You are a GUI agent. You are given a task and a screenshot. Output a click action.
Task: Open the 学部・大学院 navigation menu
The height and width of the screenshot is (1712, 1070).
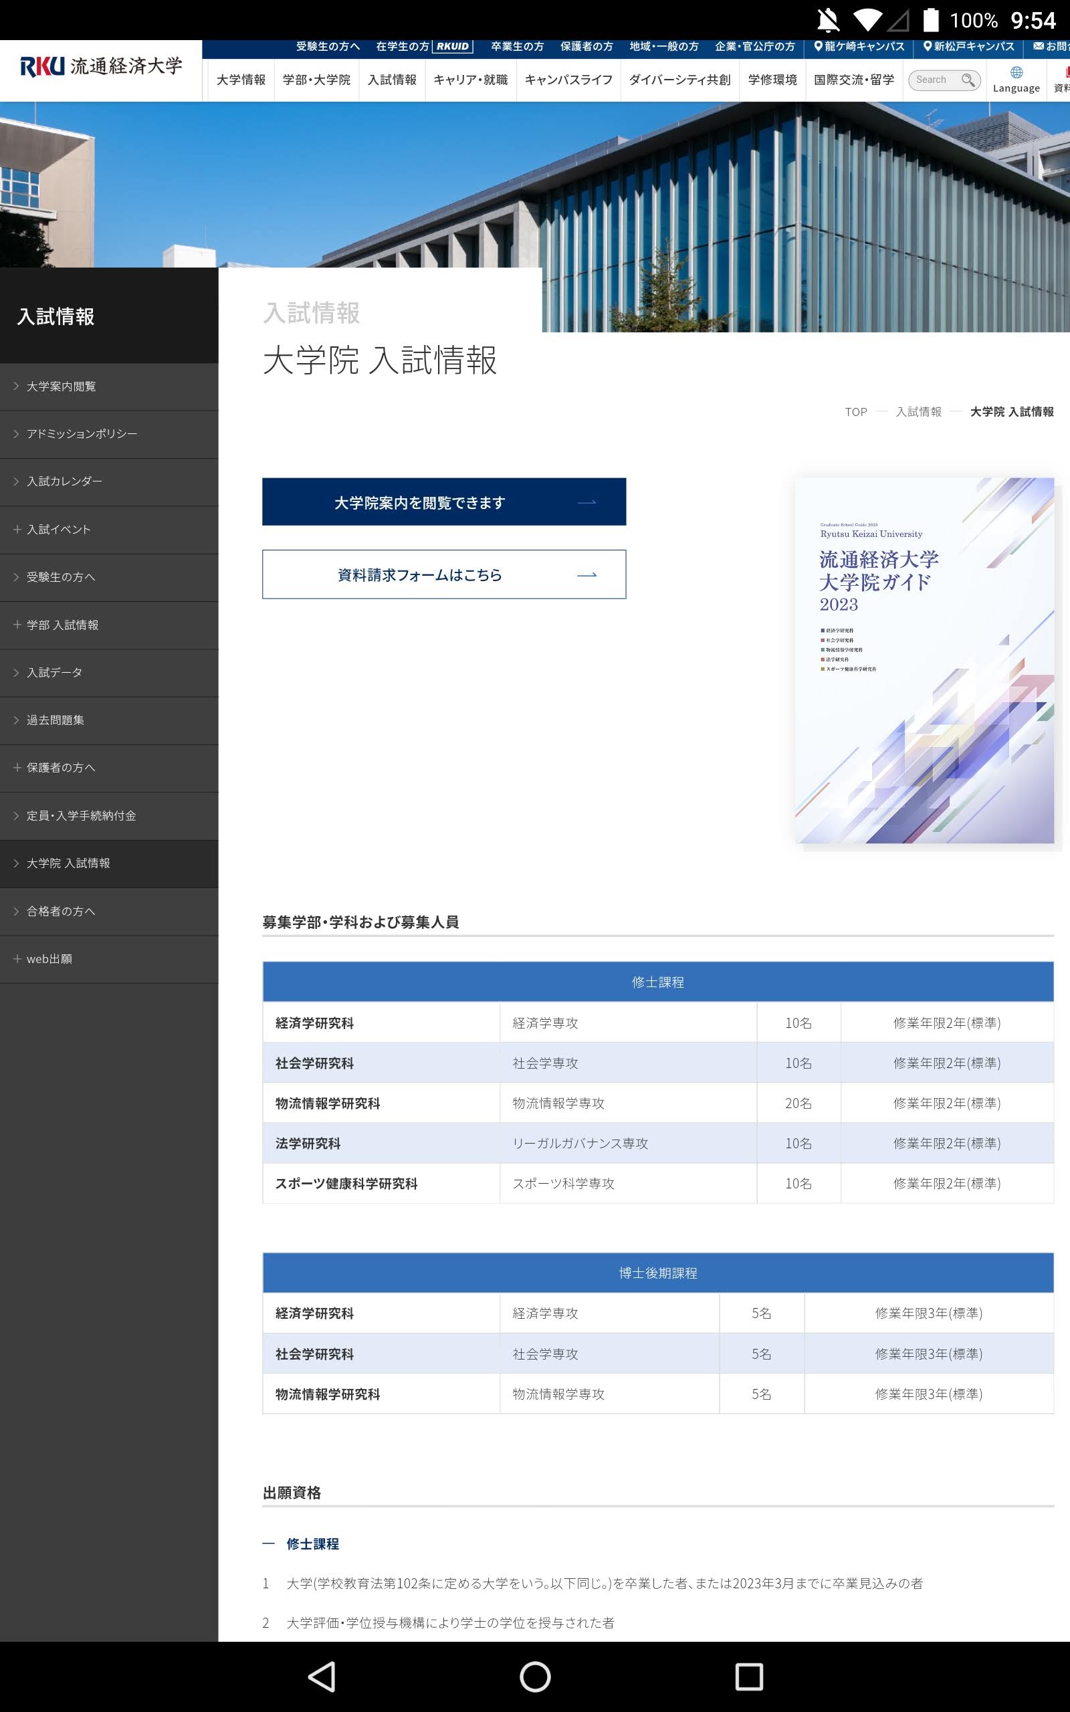(316, 80)
